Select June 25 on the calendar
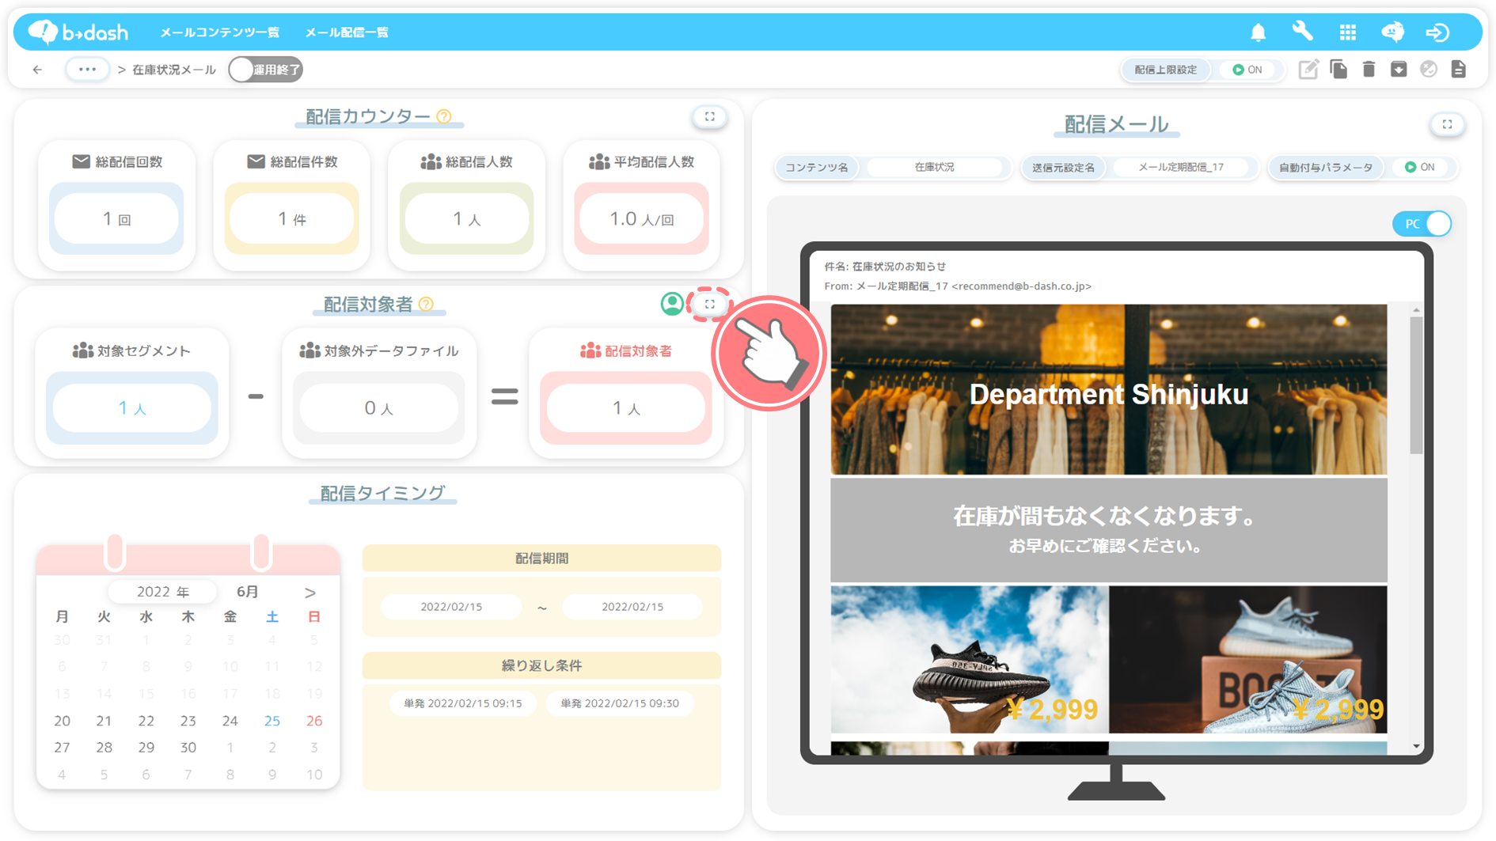The width and height of the screenshot is (1496, 841). coord(271,721)
